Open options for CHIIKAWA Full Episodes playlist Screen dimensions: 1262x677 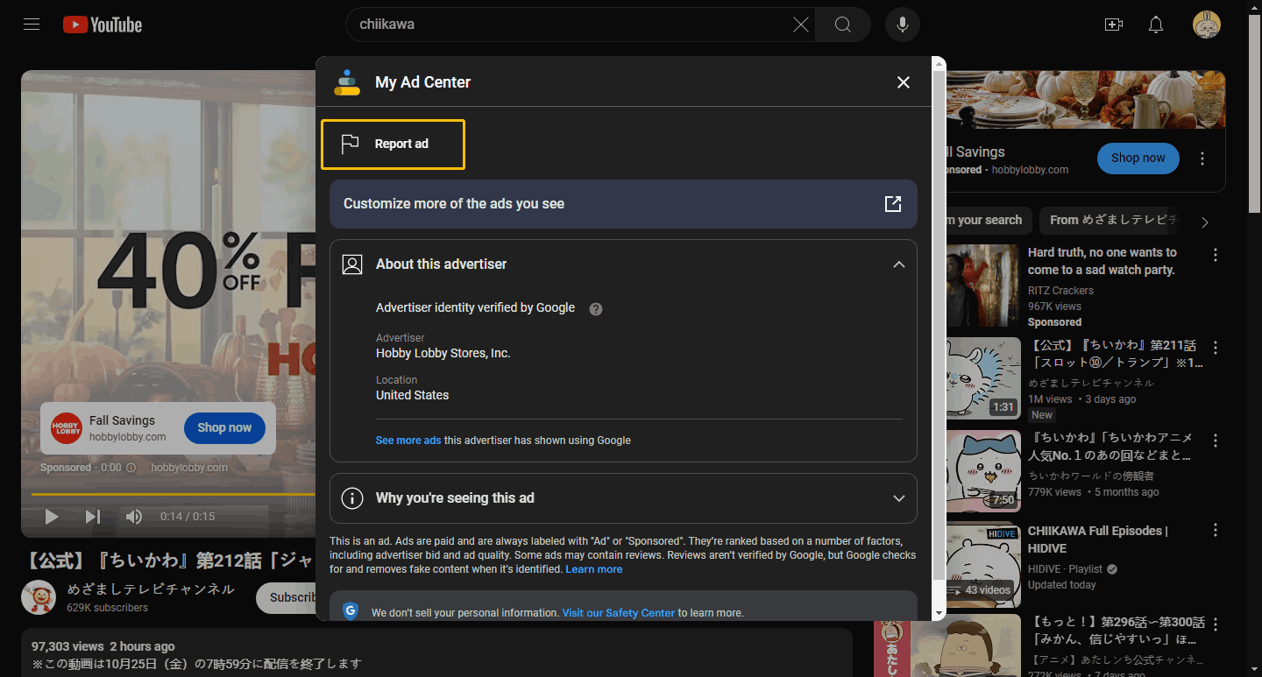coord(1216,531)
